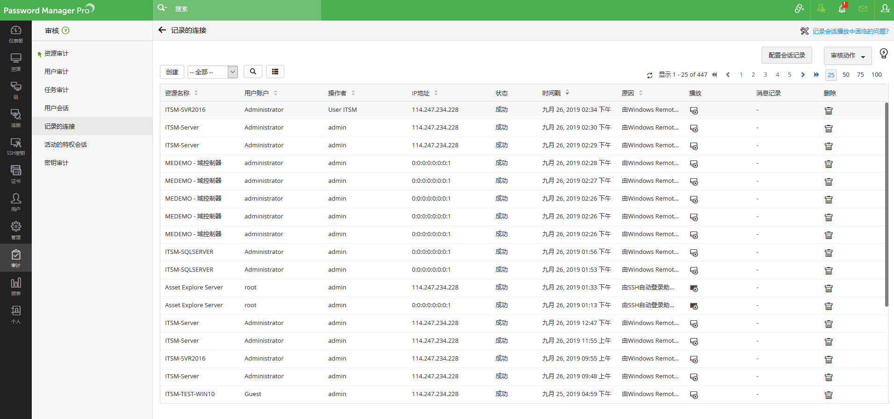
Task: Delete the ITSM-TEST-WIN10 Guest record
Action: [829, 395]
